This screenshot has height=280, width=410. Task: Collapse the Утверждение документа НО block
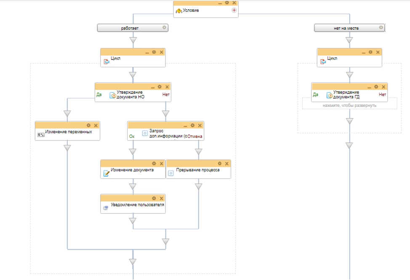click(x=152, y=87)
